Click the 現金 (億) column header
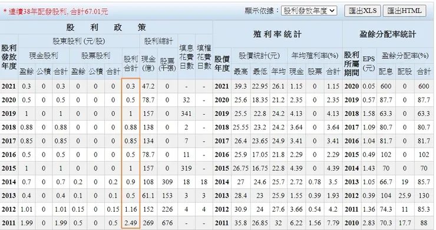Screen dimensions: 436x230 point(148,64)
